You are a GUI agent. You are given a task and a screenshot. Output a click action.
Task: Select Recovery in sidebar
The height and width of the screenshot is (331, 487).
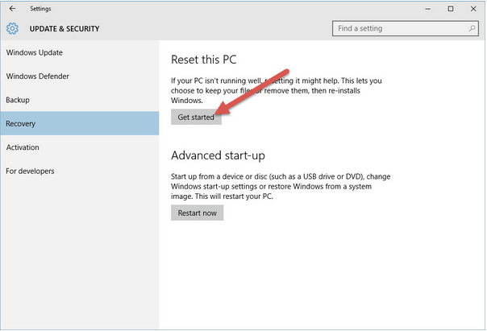tap(80, 123)
